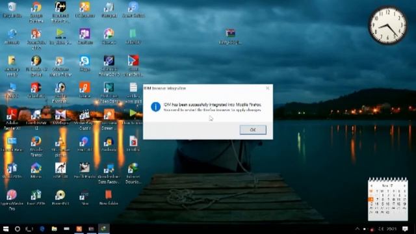Open the TypingMaster Pro desktop shortcut

(x=12, y=200)
